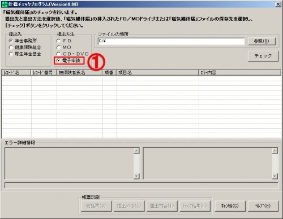Click the 届出内容(T) print button

click(x=162, y=206)
